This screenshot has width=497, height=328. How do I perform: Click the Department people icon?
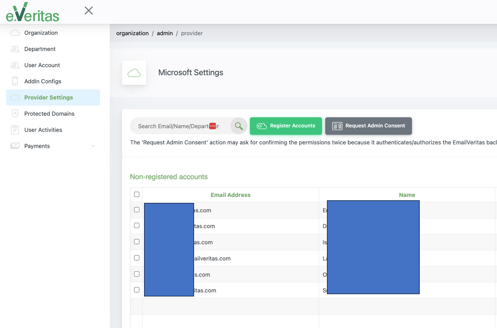15,49
